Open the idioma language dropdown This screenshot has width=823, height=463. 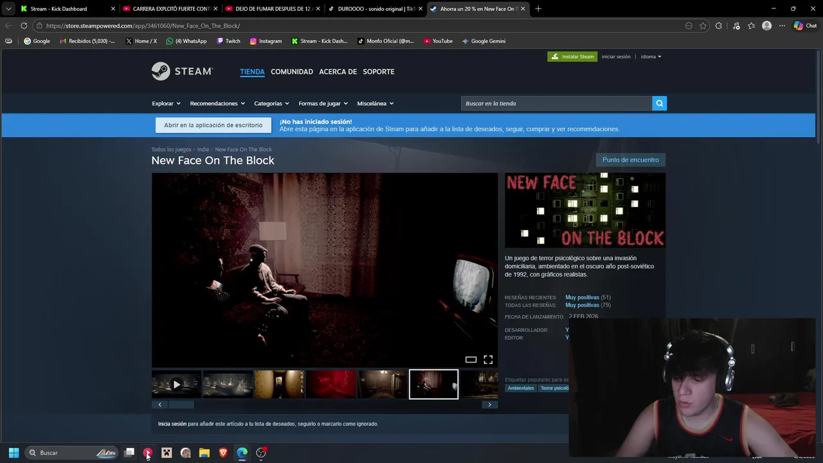pyautogui.click(x=651, y=57)
